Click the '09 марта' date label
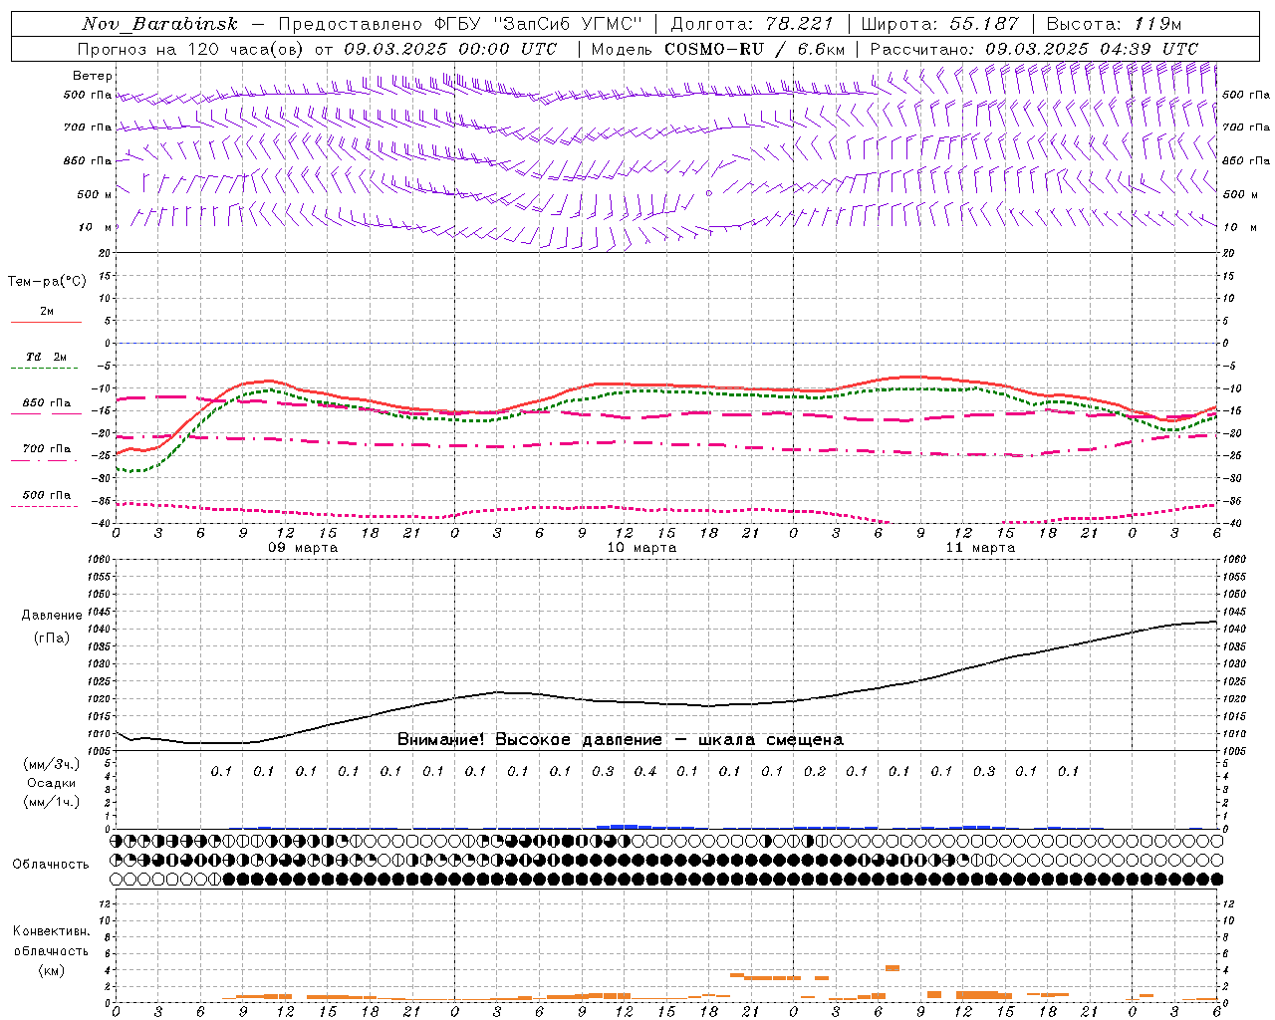This screenshot has height=1020, width=1275. point(303,548)
